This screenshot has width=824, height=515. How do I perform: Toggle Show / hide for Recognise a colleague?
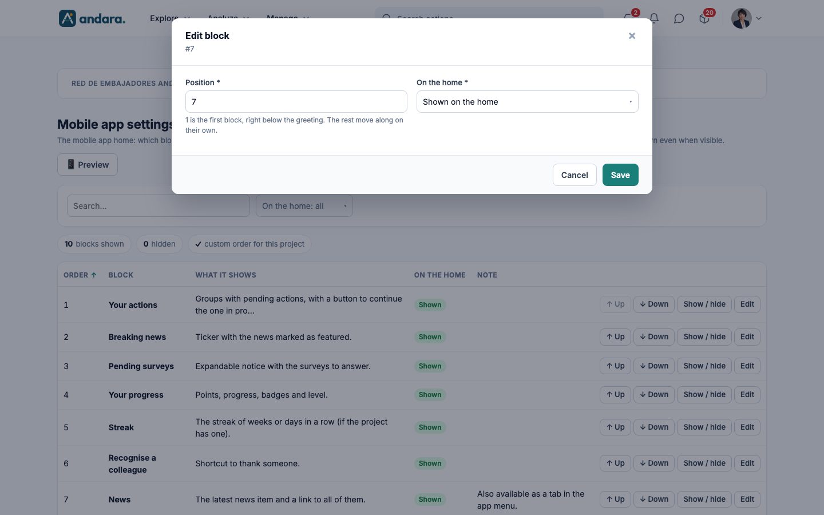(704, 463)
